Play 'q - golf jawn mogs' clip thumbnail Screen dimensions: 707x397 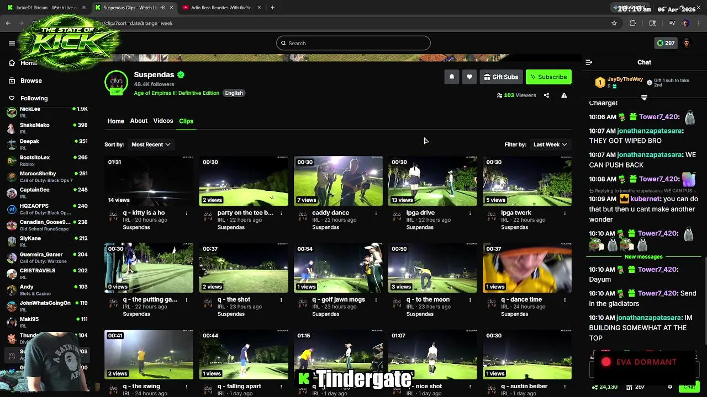[x=338, y=268]
